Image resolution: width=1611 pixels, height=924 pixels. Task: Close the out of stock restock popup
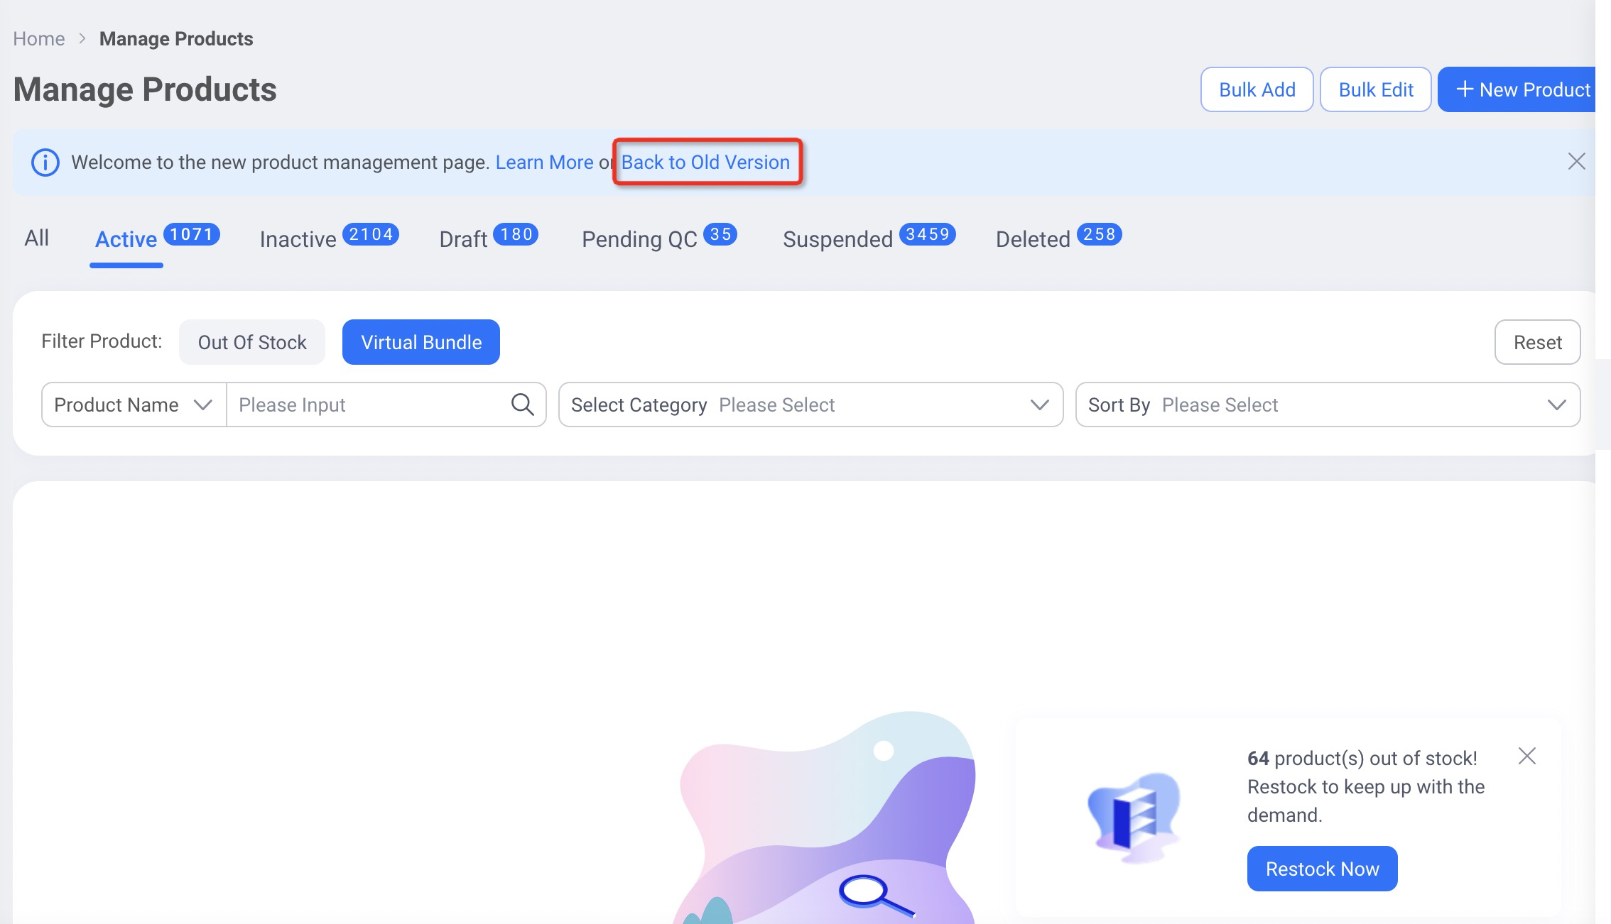[x=1526, y=756]
